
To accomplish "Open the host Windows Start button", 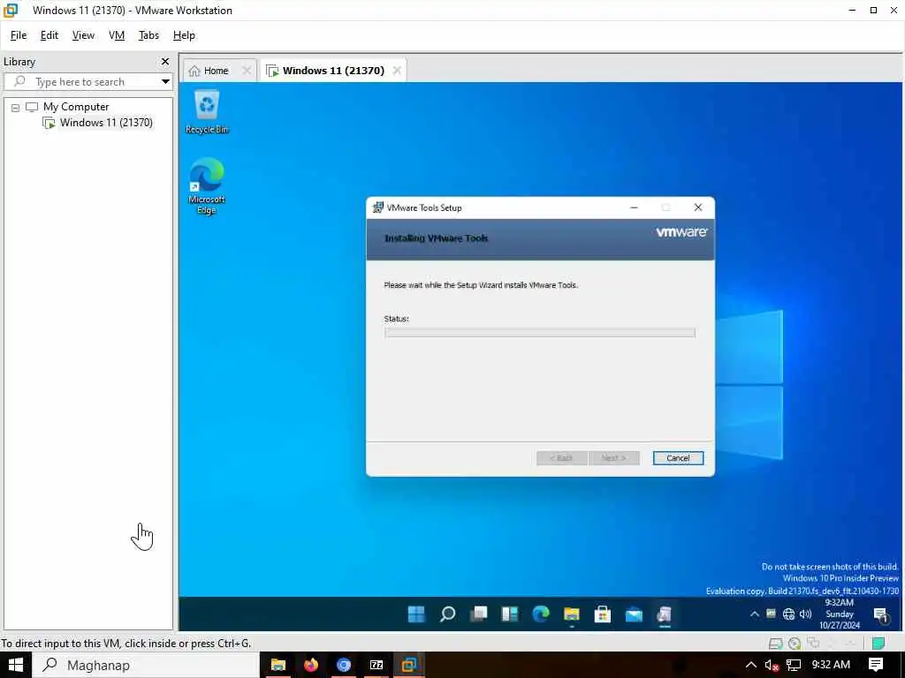I will coord(16,666).
